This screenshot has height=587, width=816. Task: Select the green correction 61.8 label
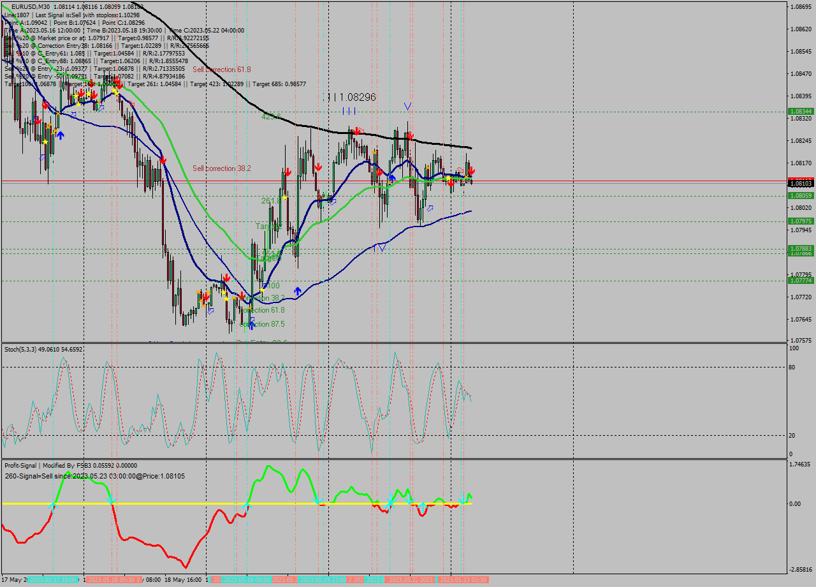(x=263, y=310)
